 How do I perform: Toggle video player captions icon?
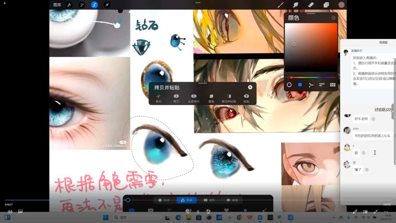(x=20, y=212)
